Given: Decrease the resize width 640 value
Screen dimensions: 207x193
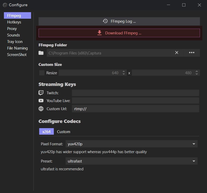Looking at the screenshot, I should tap(124, 74).
